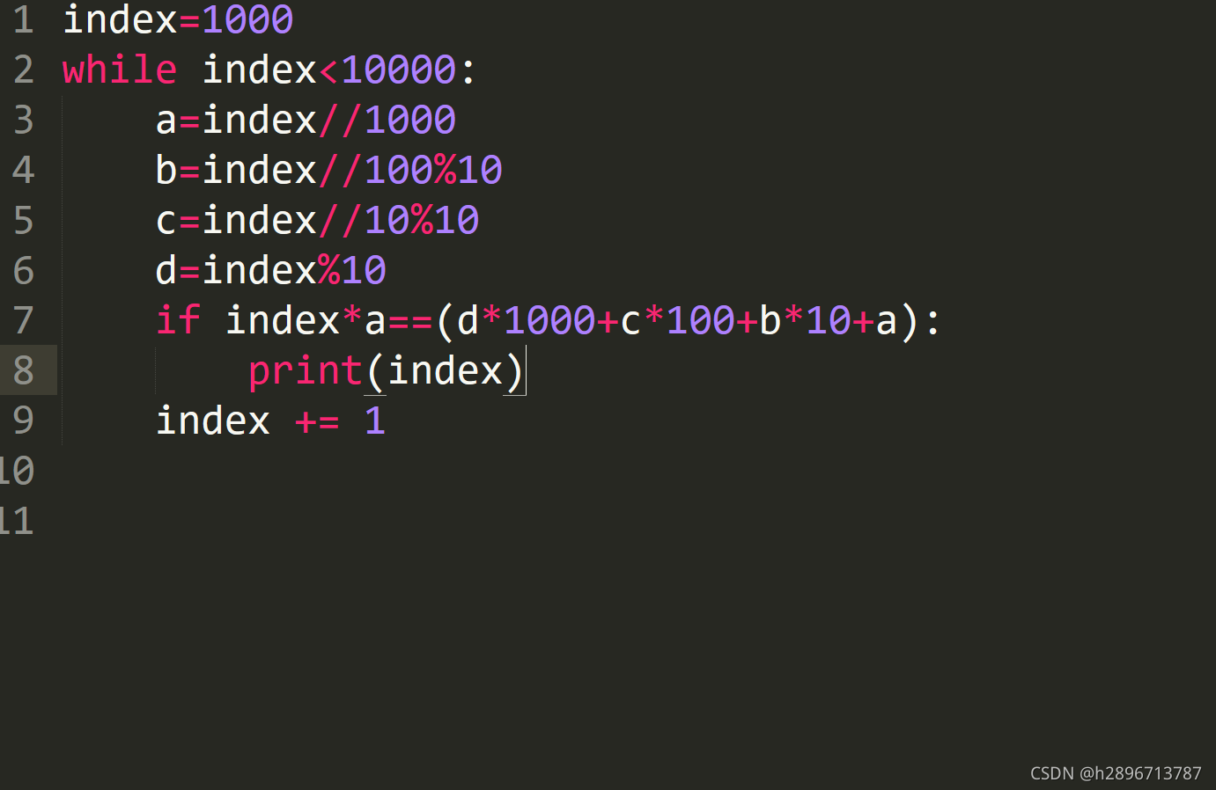This screenshot has width=1216, height=790.
Task: Click the 'if' keyword on line 7
Action: click(x=178, y=320)
